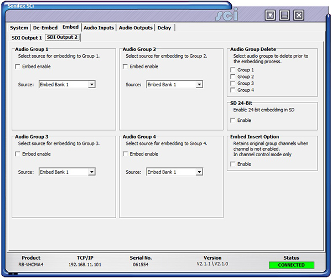Check Group 3 under Audio Group Delete

(x=233, y=83)
